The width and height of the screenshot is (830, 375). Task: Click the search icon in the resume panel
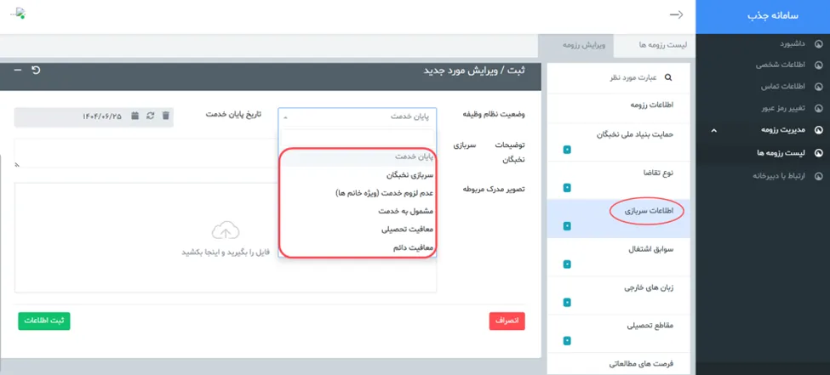667,77
